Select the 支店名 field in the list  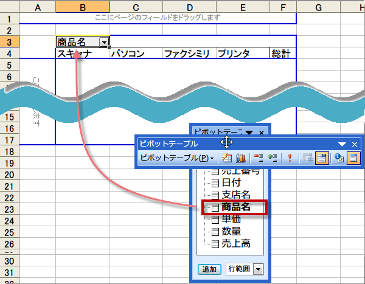pos(231,195)
